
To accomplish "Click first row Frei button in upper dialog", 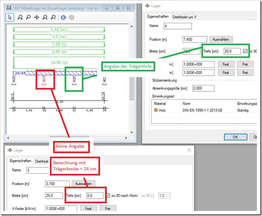I will 245,64.
